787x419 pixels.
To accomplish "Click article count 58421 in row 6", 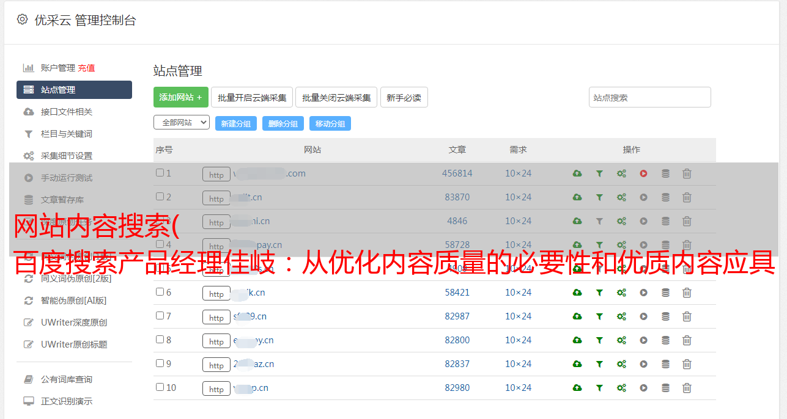I will click(457, 293).
